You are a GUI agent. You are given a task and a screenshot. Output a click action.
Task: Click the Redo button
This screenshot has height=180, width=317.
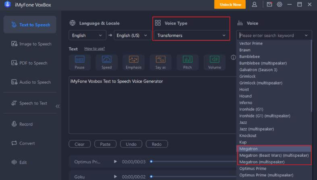point(157,144)
